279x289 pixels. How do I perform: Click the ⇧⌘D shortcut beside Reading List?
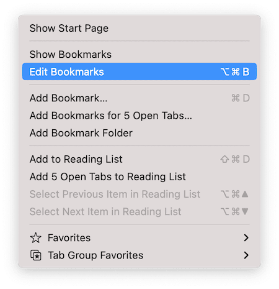(x=235, y=159)
